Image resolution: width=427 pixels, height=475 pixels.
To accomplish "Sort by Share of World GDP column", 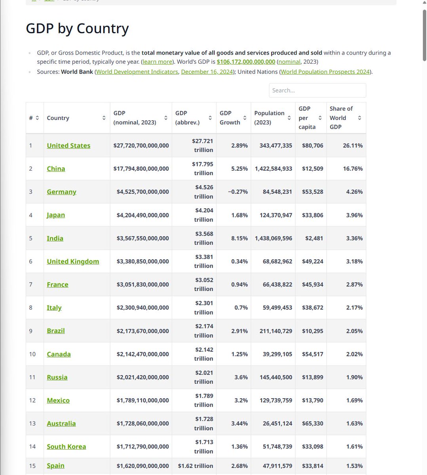I will 360,118.
